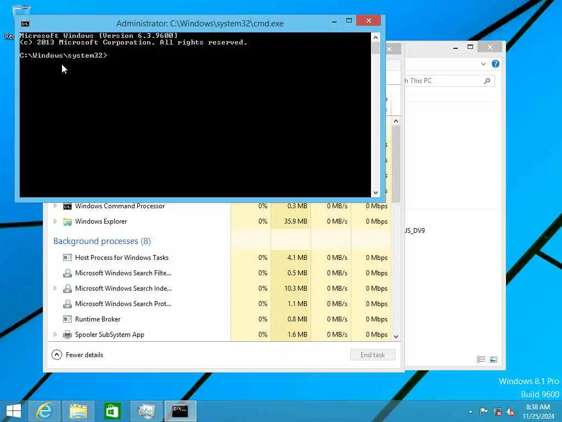Open the Windows Store taskbar icon
Screen dimensions: 562x422
[112, 411]
